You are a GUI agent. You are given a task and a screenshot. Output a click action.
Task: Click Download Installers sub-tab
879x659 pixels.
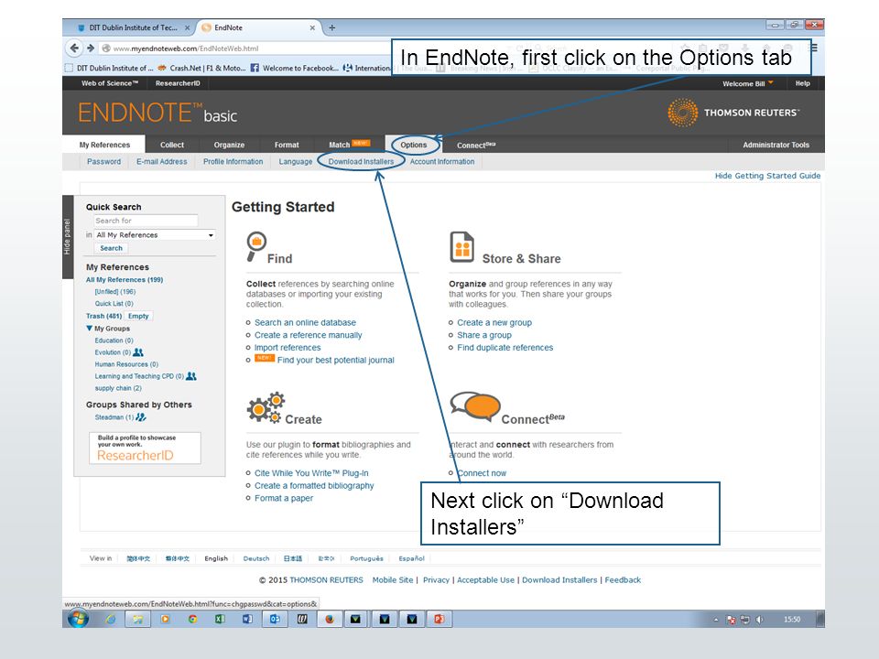click(361, 161)
